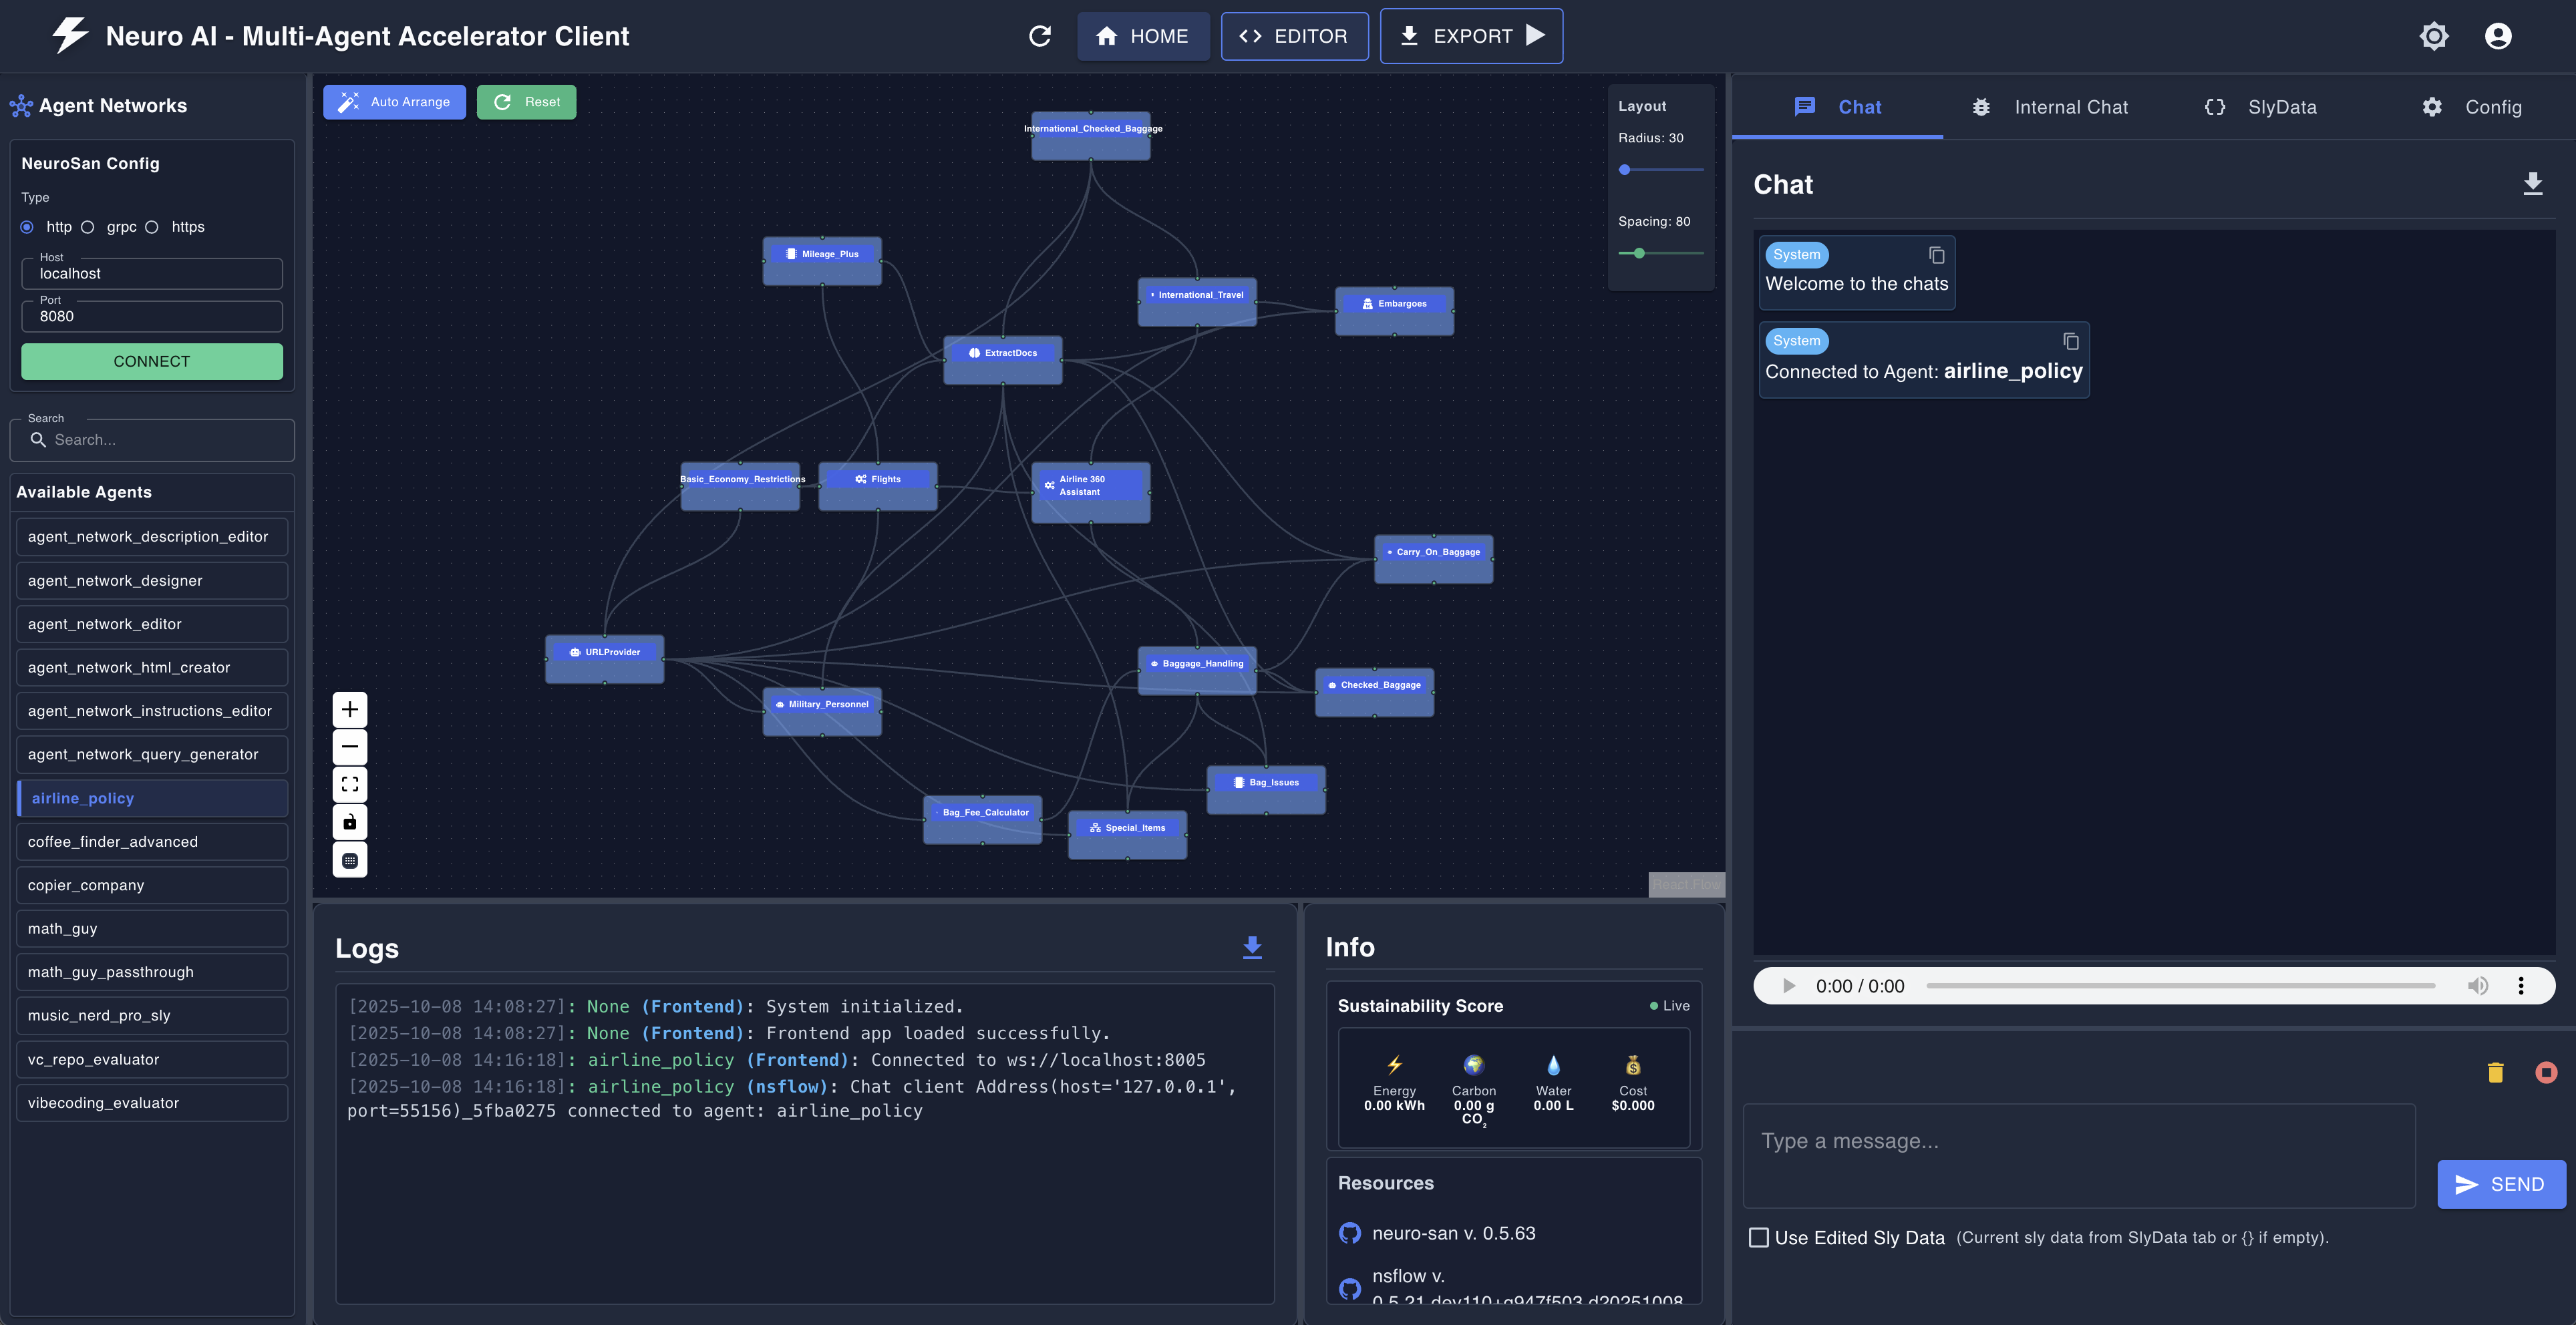The width and height of the screenshot is (2576, 1325).
Task: Download the logs via the Logs download icon
Action: tap(1252, 947)
